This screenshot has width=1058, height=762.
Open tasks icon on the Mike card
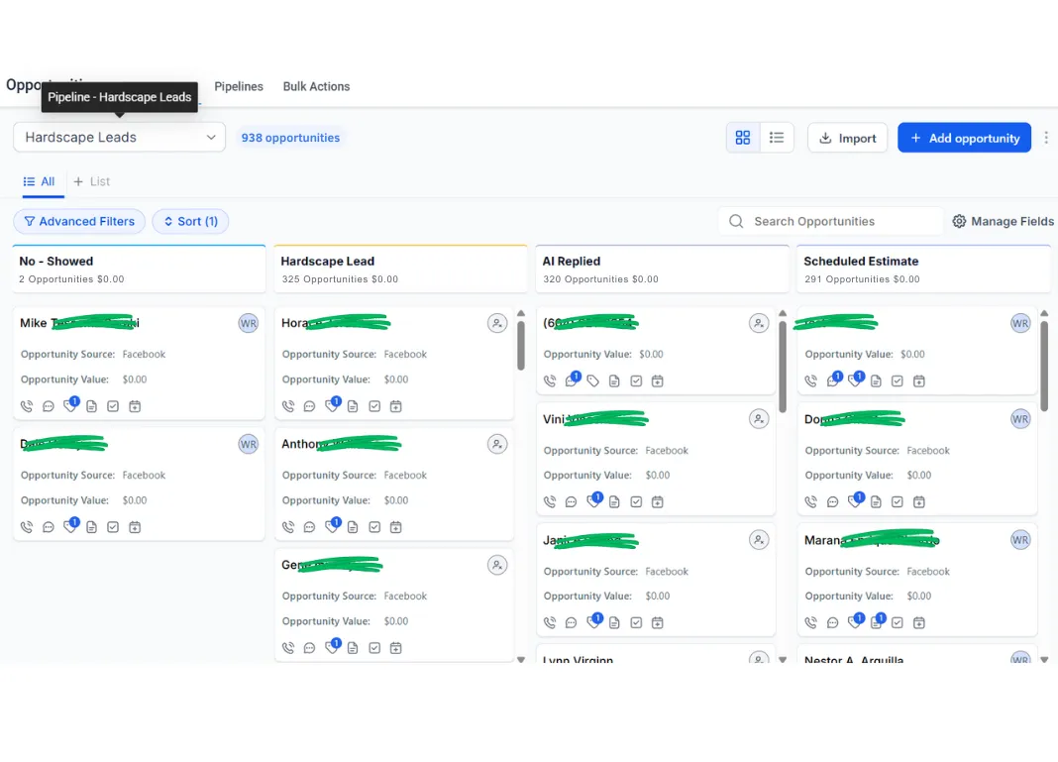click(113, 406)
